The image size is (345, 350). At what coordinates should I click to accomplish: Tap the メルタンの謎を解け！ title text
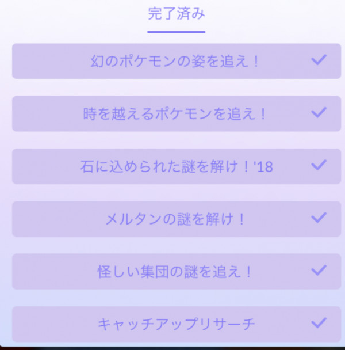[175, 219]
